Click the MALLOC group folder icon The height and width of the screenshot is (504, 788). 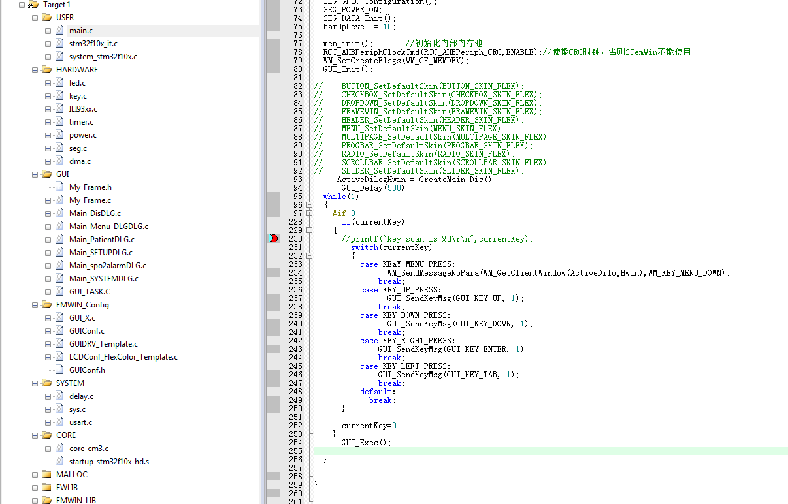pos(46,475)
